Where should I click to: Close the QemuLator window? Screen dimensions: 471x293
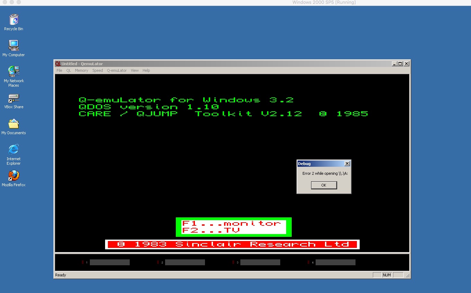point(406,64)
